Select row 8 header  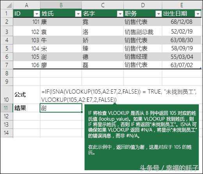(7, 73)
